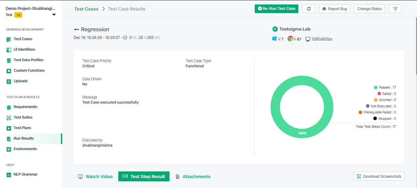Click the Environments globe icon

coord(9,149)
